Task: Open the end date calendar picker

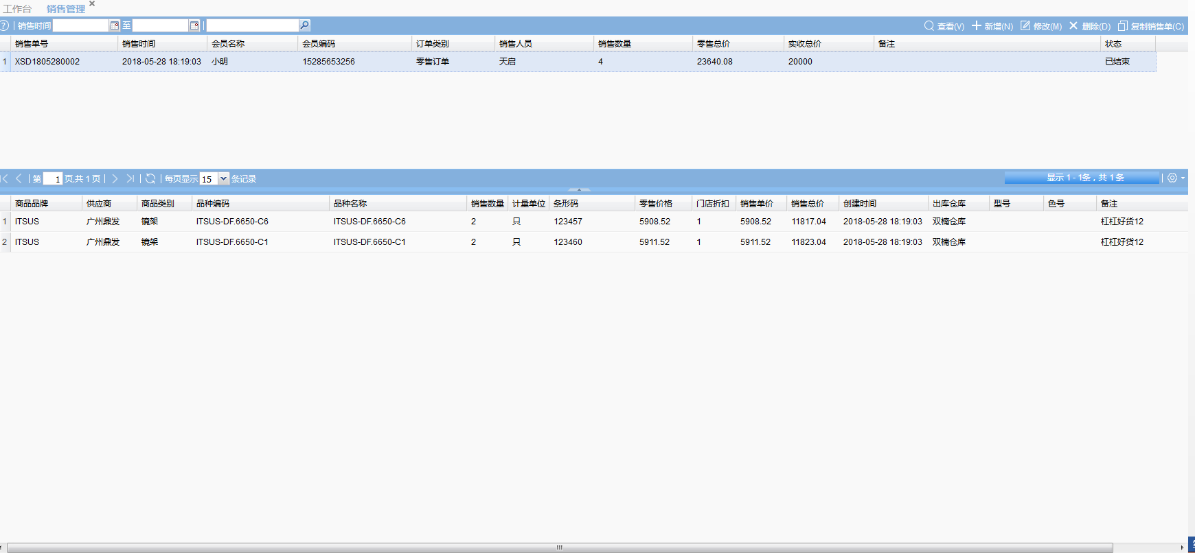Action: tap(194, 25)
